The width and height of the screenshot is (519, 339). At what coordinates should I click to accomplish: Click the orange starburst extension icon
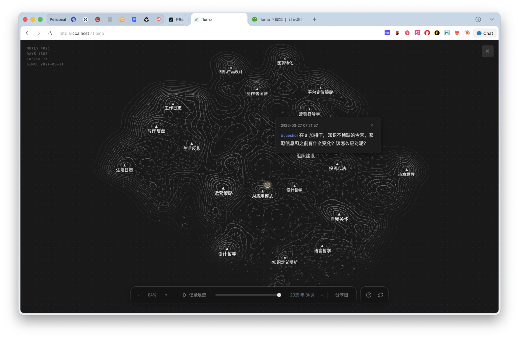pos(467,33)
